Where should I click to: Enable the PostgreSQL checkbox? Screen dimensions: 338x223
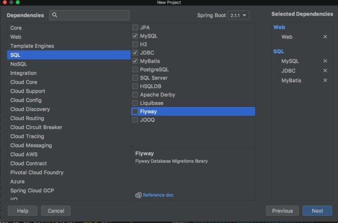(x=135, y=70)
